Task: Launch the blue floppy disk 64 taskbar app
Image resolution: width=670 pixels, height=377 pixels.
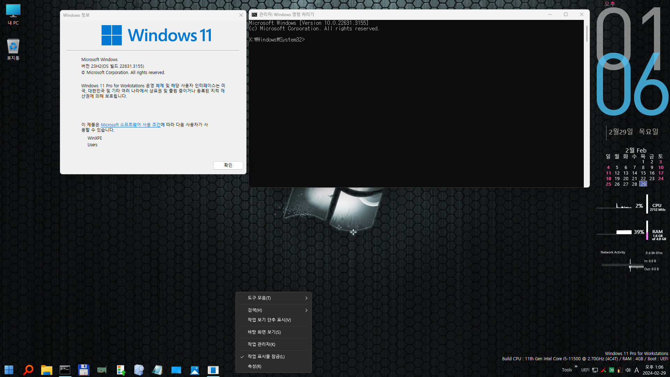Action: click(83, 370)
